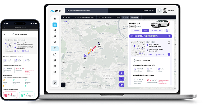This screenshot has height=107, width=206.
Task: Uncheck the CD461OU filter checkbox
Action: click(x=131, y=17)
